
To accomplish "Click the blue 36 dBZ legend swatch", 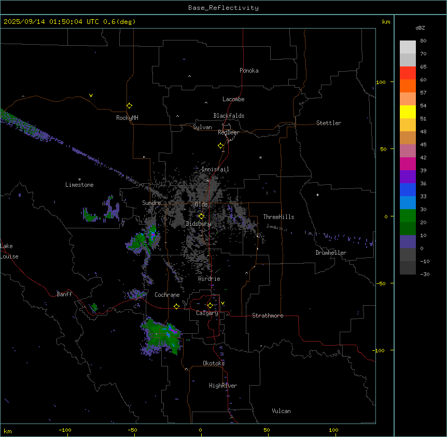I will coord(408,189).
